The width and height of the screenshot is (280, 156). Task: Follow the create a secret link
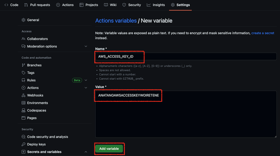(x=263, y=33)
